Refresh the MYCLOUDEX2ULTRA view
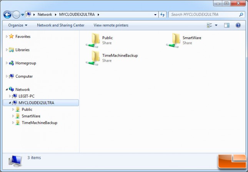Viewport: 248px width, 172px height. coord(162,15)
